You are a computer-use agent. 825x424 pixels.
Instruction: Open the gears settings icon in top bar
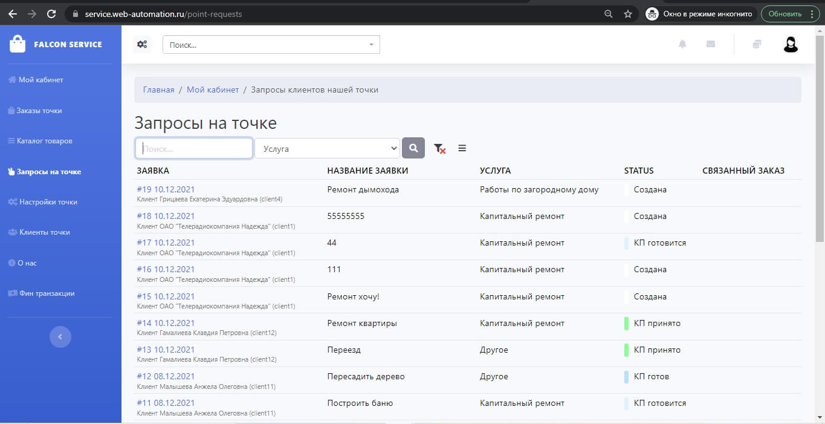tap(142, 44)
